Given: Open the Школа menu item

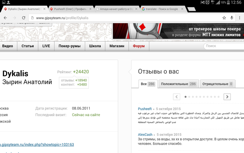Looking at the screenshot, I should tap(95, 46).
